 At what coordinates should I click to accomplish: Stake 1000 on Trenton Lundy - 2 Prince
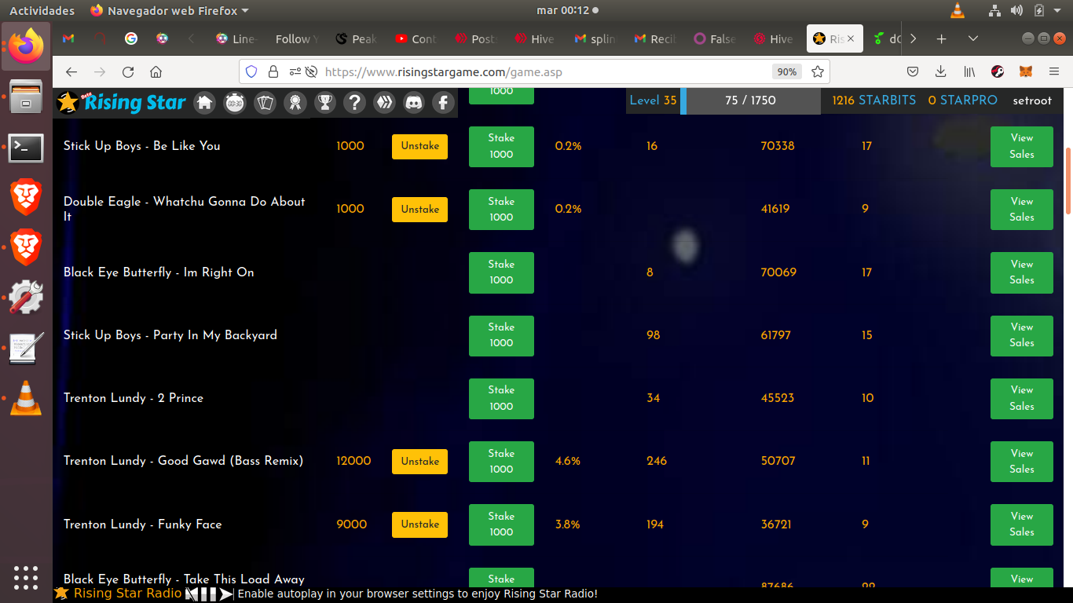[x=501, y=398]
